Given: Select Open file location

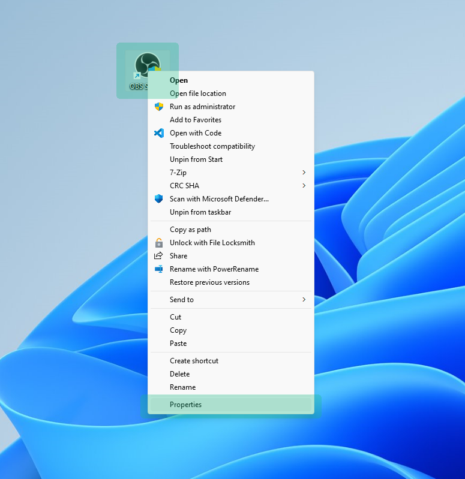Looking at the screenshot, I should pyautogui.click(x=198, y=94).
